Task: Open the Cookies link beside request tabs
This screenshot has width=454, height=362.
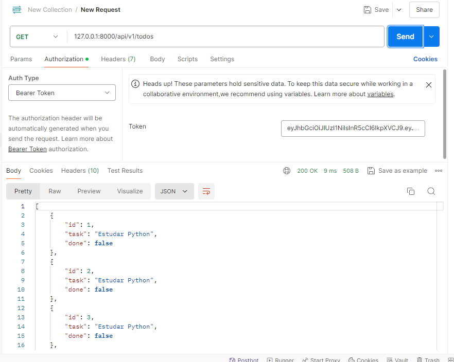Action: (x=425, y=59)
